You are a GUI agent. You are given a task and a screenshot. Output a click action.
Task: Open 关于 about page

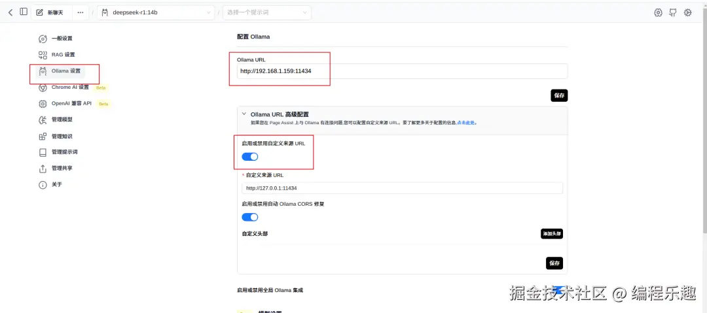[50, 185]
